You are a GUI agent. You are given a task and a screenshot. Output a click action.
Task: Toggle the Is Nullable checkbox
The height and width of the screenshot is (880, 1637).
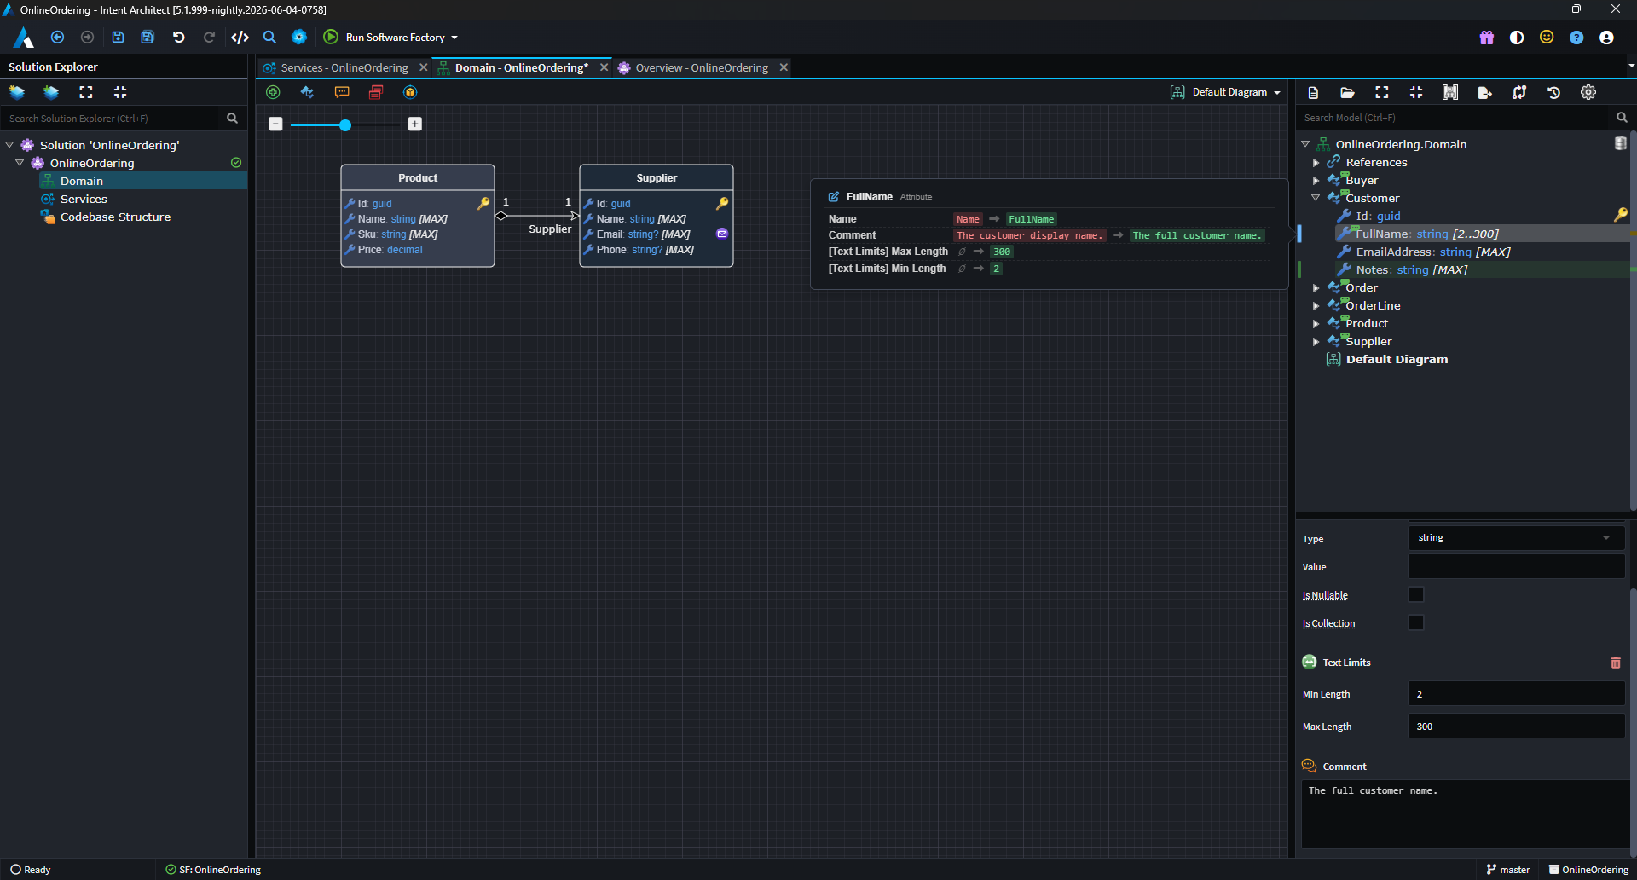click(x=1416, y=594)
